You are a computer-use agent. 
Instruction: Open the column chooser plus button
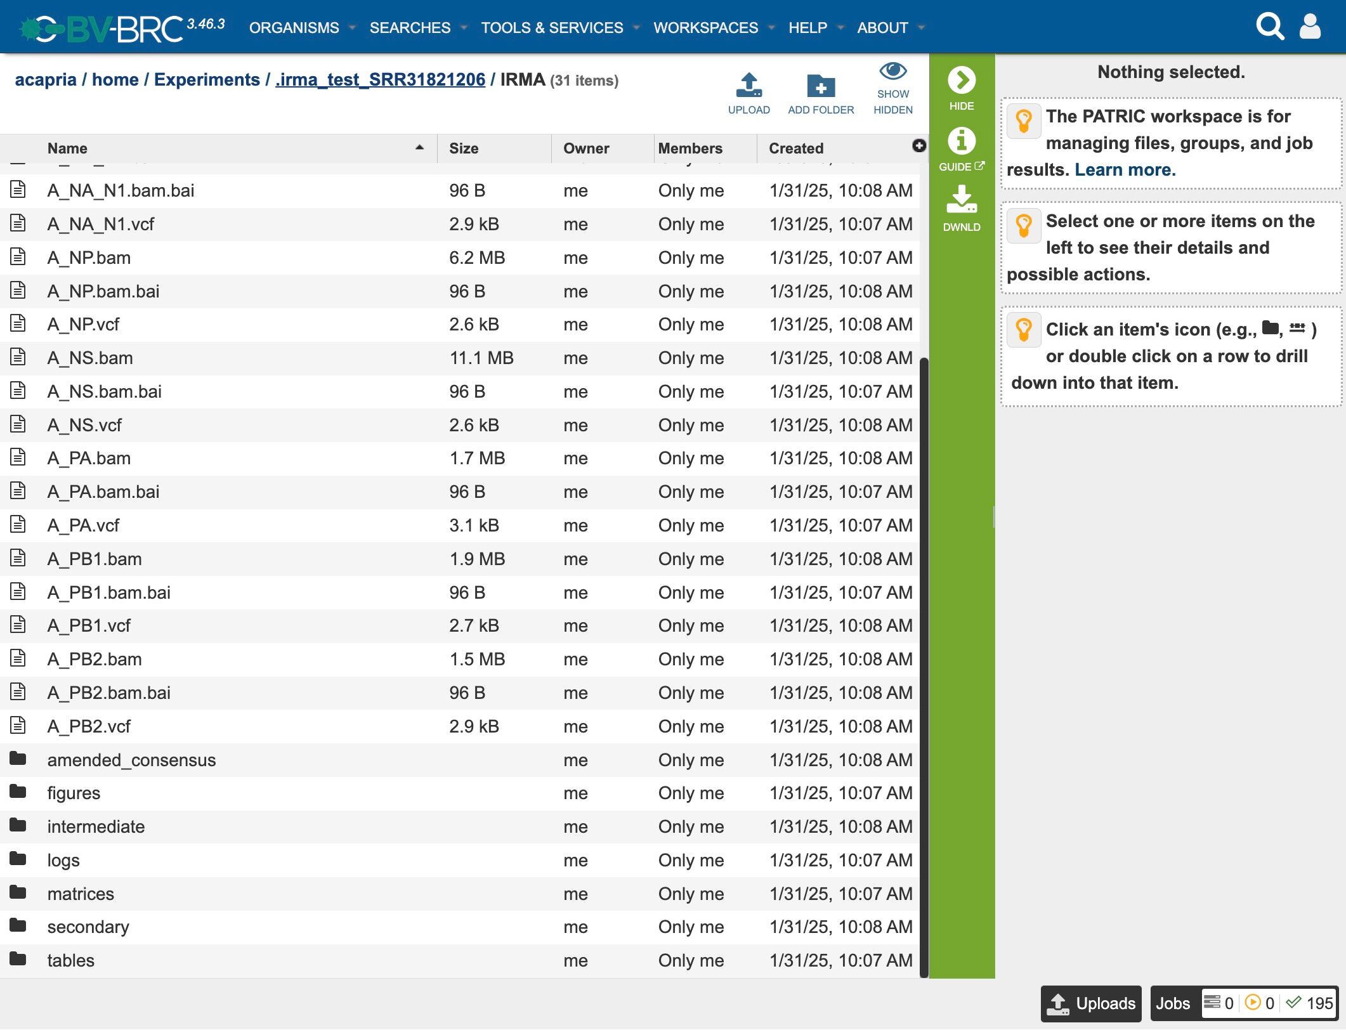coord(918,146)
